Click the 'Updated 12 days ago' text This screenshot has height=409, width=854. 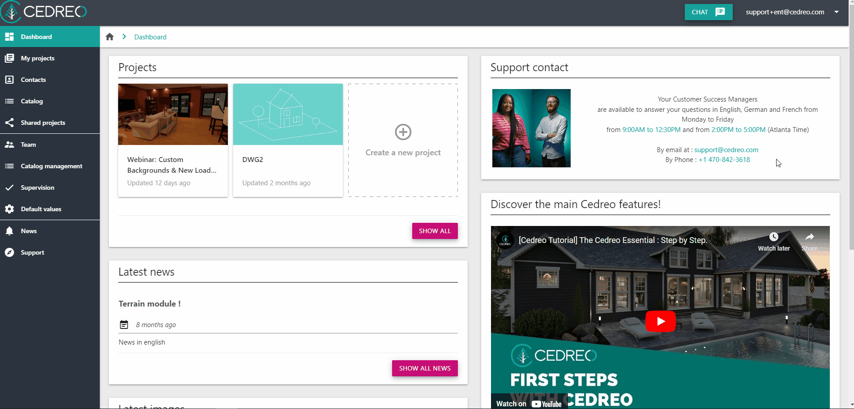[x=158, y=183]
